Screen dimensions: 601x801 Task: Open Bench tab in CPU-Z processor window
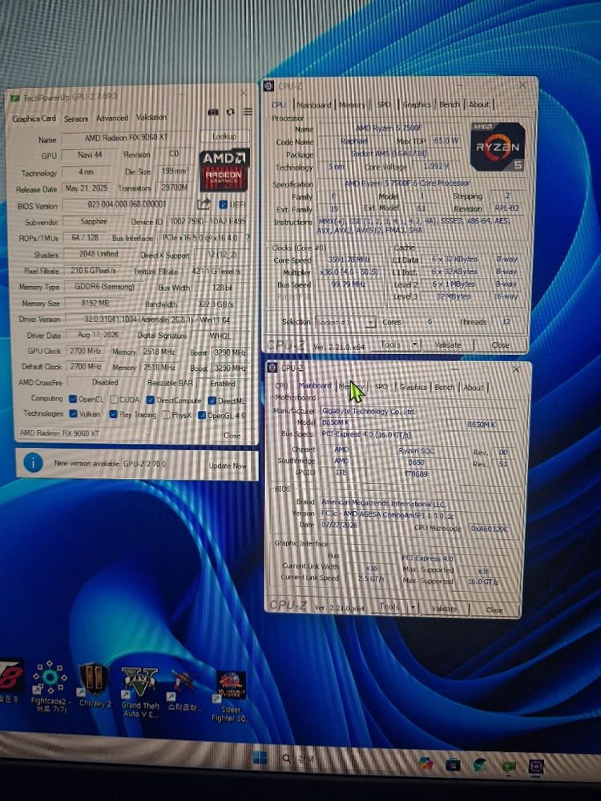tap(450, 104)
